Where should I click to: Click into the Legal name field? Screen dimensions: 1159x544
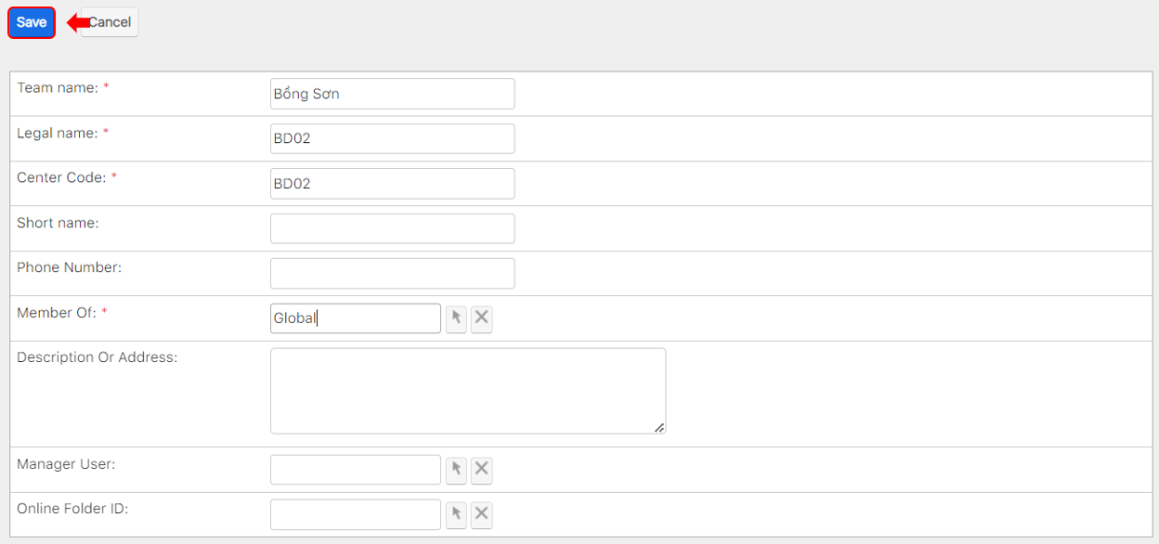coord(392,138)
